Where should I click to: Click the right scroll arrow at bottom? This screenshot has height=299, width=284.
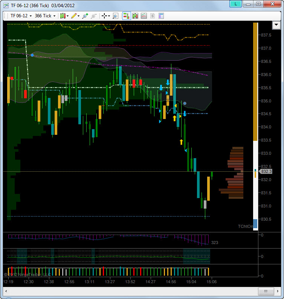[x=278, y=291]
